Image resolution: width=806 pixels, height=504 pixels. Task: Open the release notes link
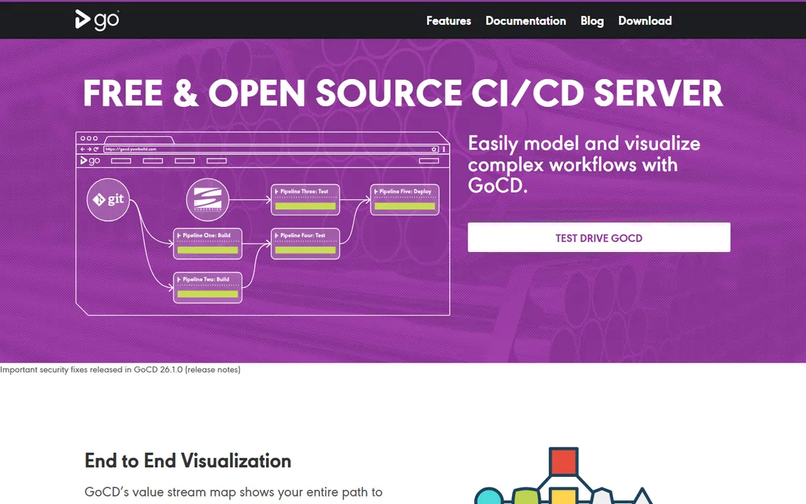pyautogui.click(x=212, y=369)
